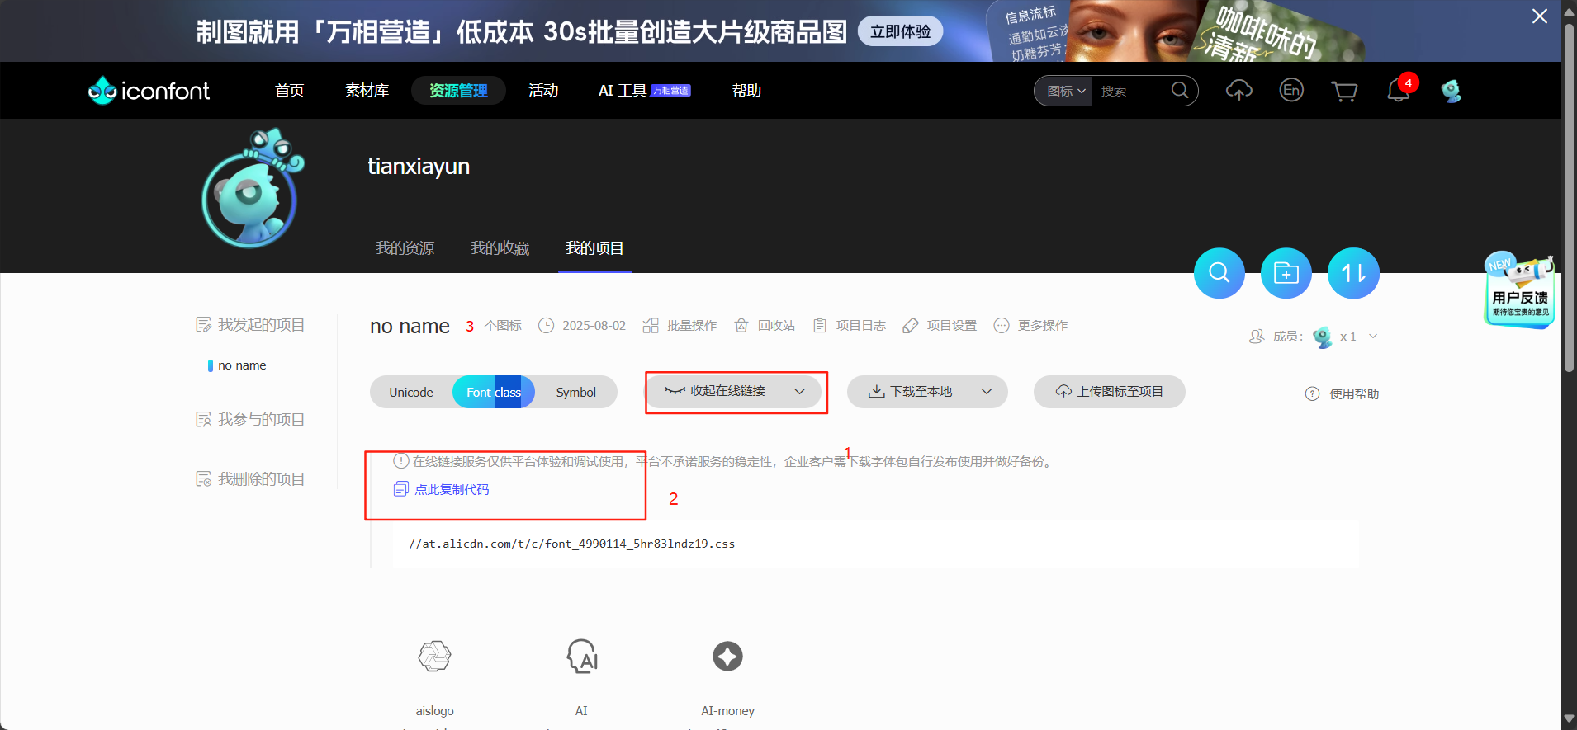Click the large tianxiayun profile avatar
The width and height of the screenshot is (1577, 730).
coord(252,189)
